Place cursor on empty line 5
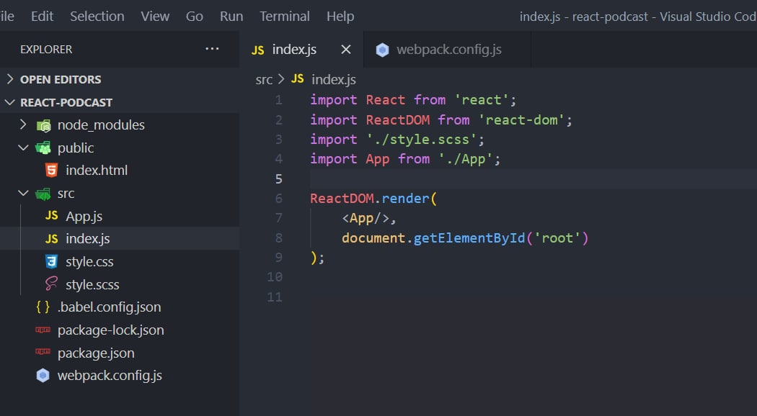The width and height of the screenshot is (757, 416). [534, 178]
